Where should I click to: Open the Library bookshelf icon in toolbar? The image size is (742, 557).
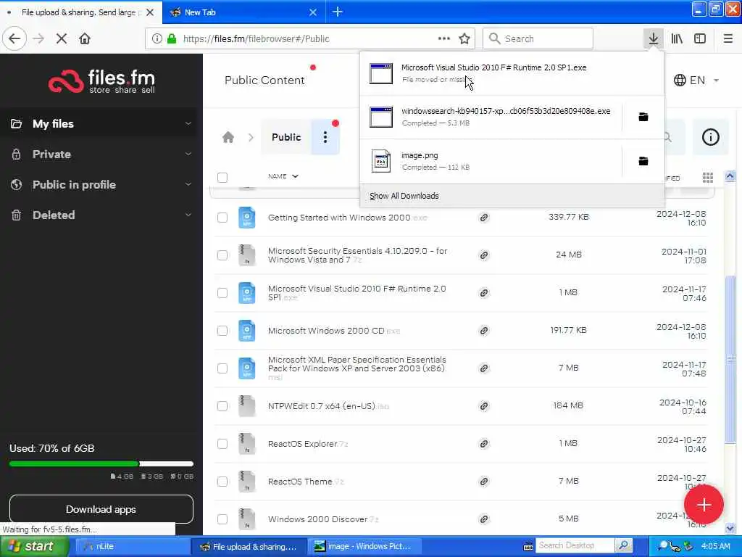[677, 38]
